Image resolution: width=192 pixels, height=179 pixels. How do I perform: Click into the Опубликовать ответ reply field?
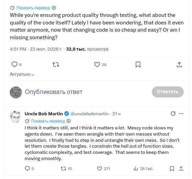(x=54, y=92)
